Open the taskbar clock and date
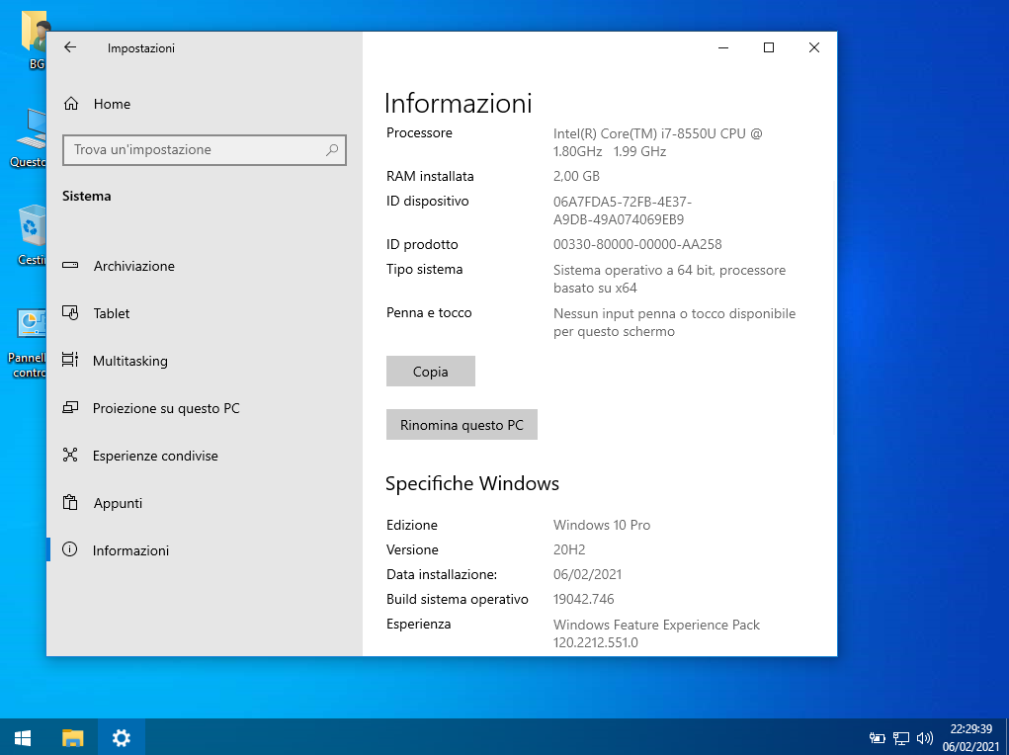Viewport: 1009px width, 755px height. click(971, 737)
